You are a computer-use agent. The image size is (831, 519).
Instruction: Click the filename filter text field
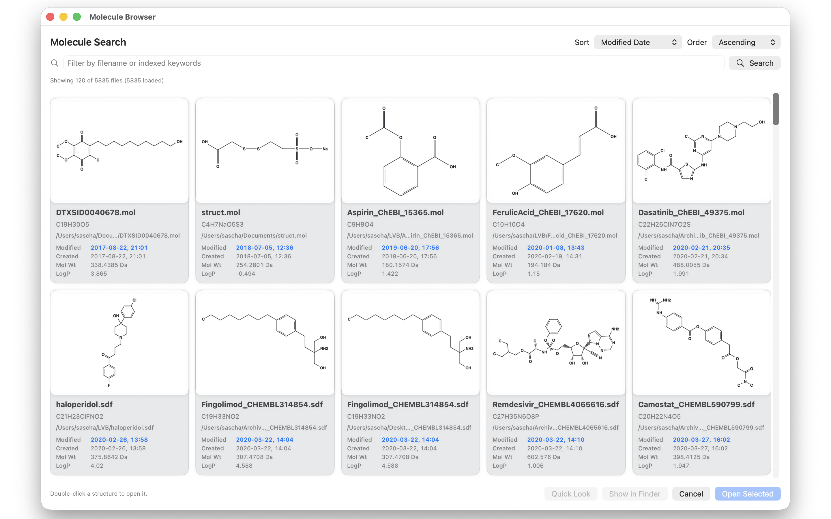point(394,63)
